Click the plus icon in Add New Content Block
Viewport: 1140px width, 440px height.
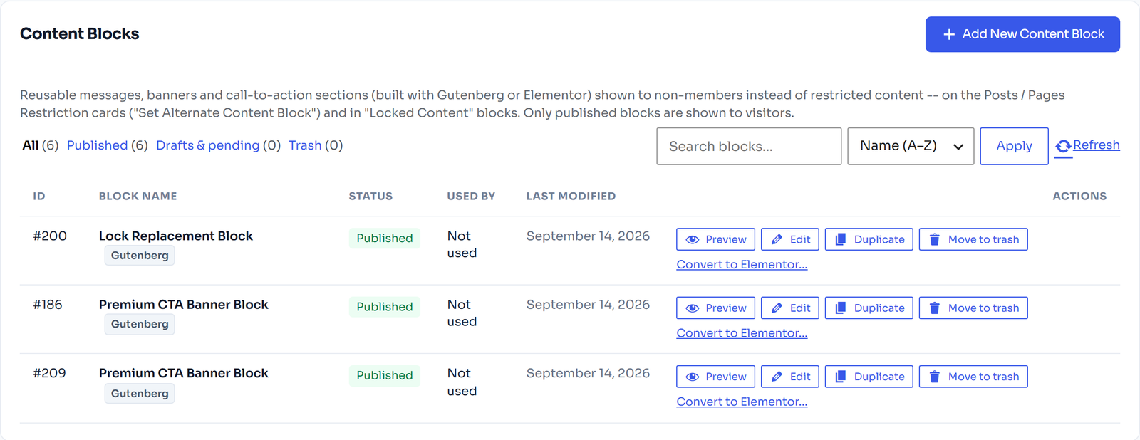[x=949, y=34]
